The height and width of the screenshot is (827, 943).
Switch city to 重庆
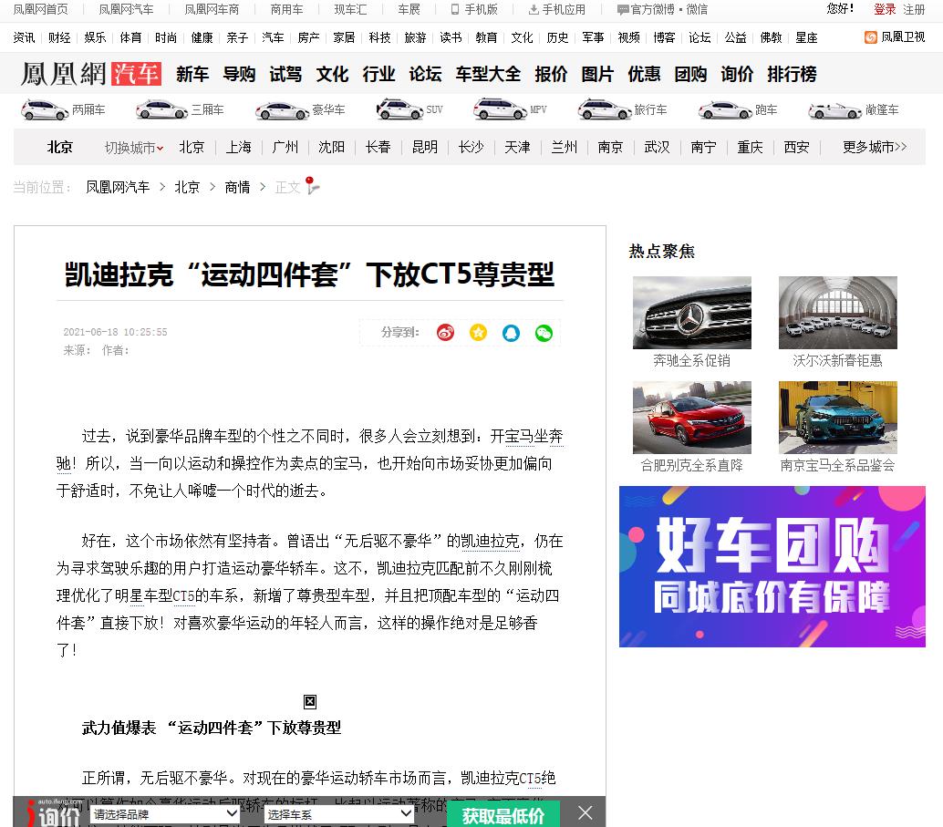point(750,148)
